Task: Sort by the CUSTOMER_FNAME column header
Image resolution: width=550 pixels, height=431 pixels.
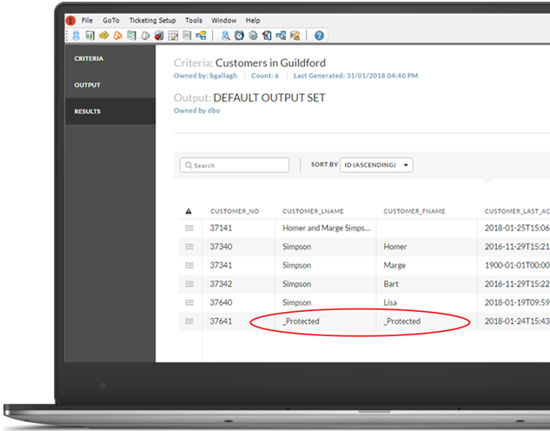Action: [x=414, y=211]
